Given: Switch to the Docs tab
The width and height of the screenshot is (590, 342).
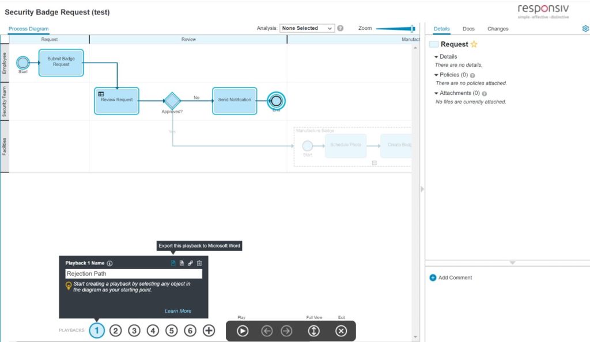Looking at the screenshot, I should tap(468, 28).
